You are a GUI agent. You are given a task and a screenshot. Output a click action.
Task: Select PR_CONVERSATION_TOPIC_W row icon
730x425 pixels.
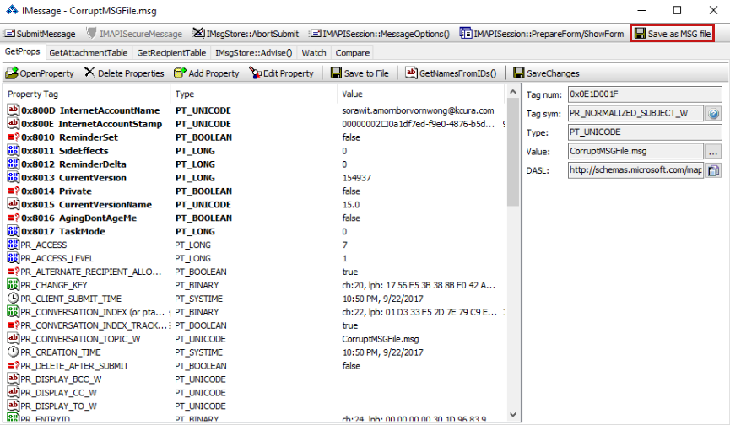(x=13, y=339)
